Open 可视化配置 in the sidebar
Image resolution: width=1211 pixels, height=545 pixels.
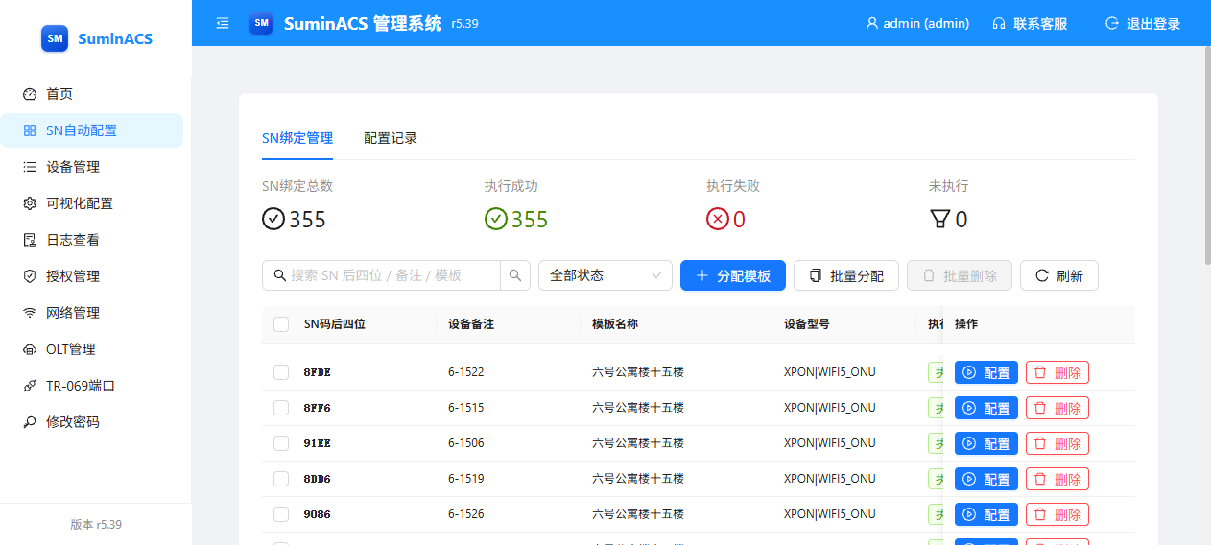point(92,203)
